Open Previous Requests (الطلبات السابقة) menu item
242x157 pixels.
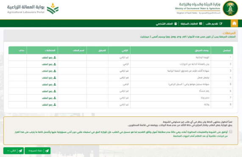192,24
